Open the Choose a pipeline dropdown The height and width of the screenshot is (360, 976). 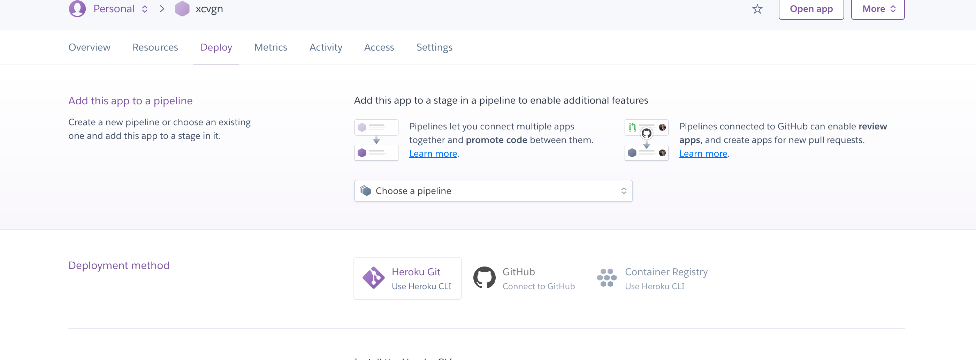pyautogui.click(x=493, y=191)
